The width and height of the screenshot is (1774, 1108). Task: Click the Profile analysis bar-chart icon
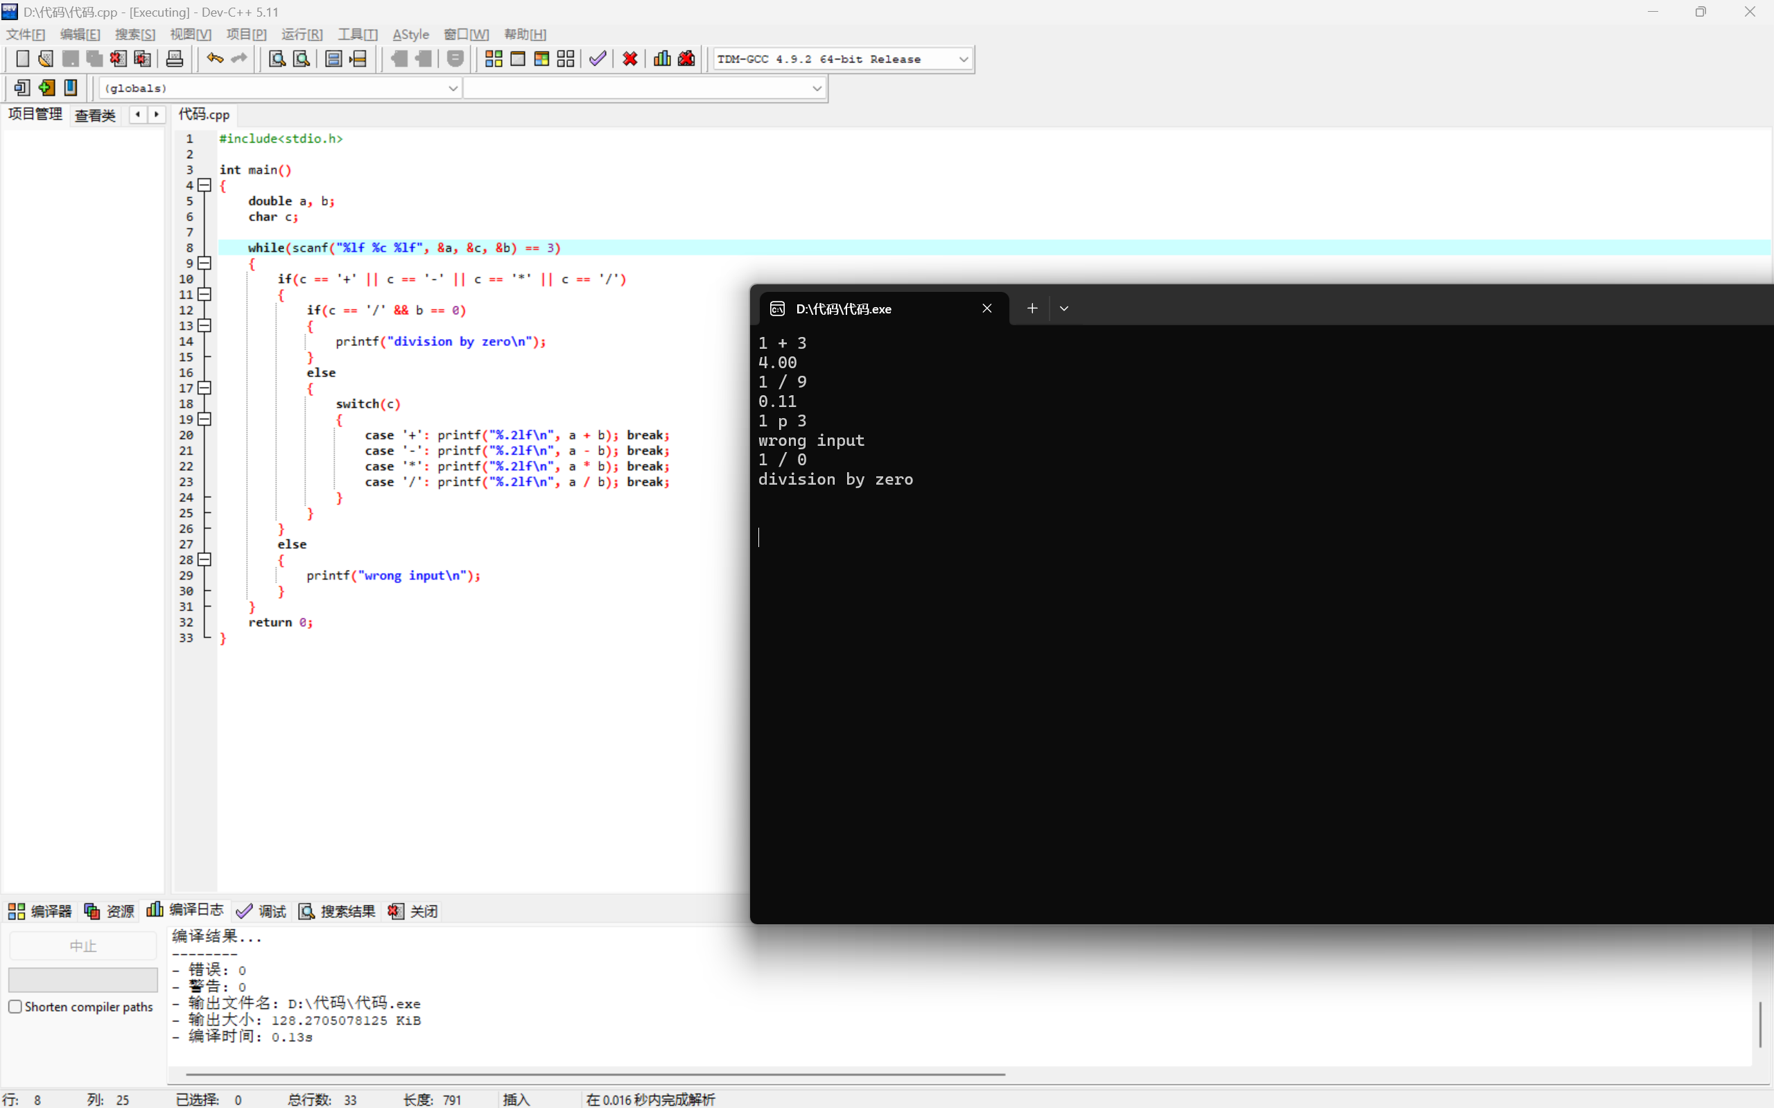pos(662,59)
